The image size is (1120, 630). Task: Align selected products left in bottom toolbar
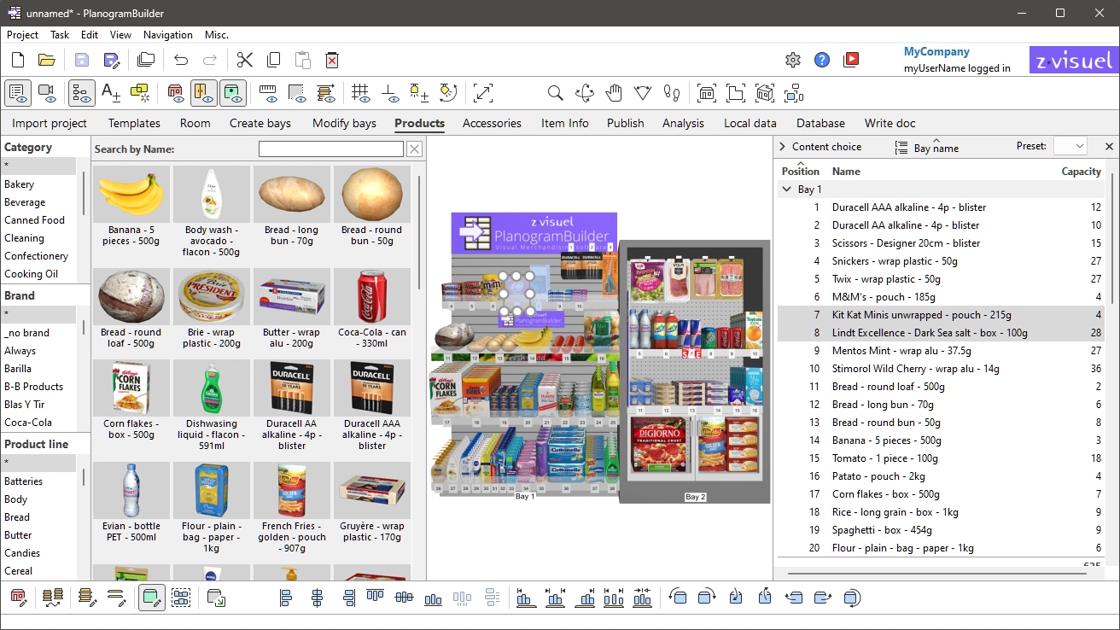287,598
